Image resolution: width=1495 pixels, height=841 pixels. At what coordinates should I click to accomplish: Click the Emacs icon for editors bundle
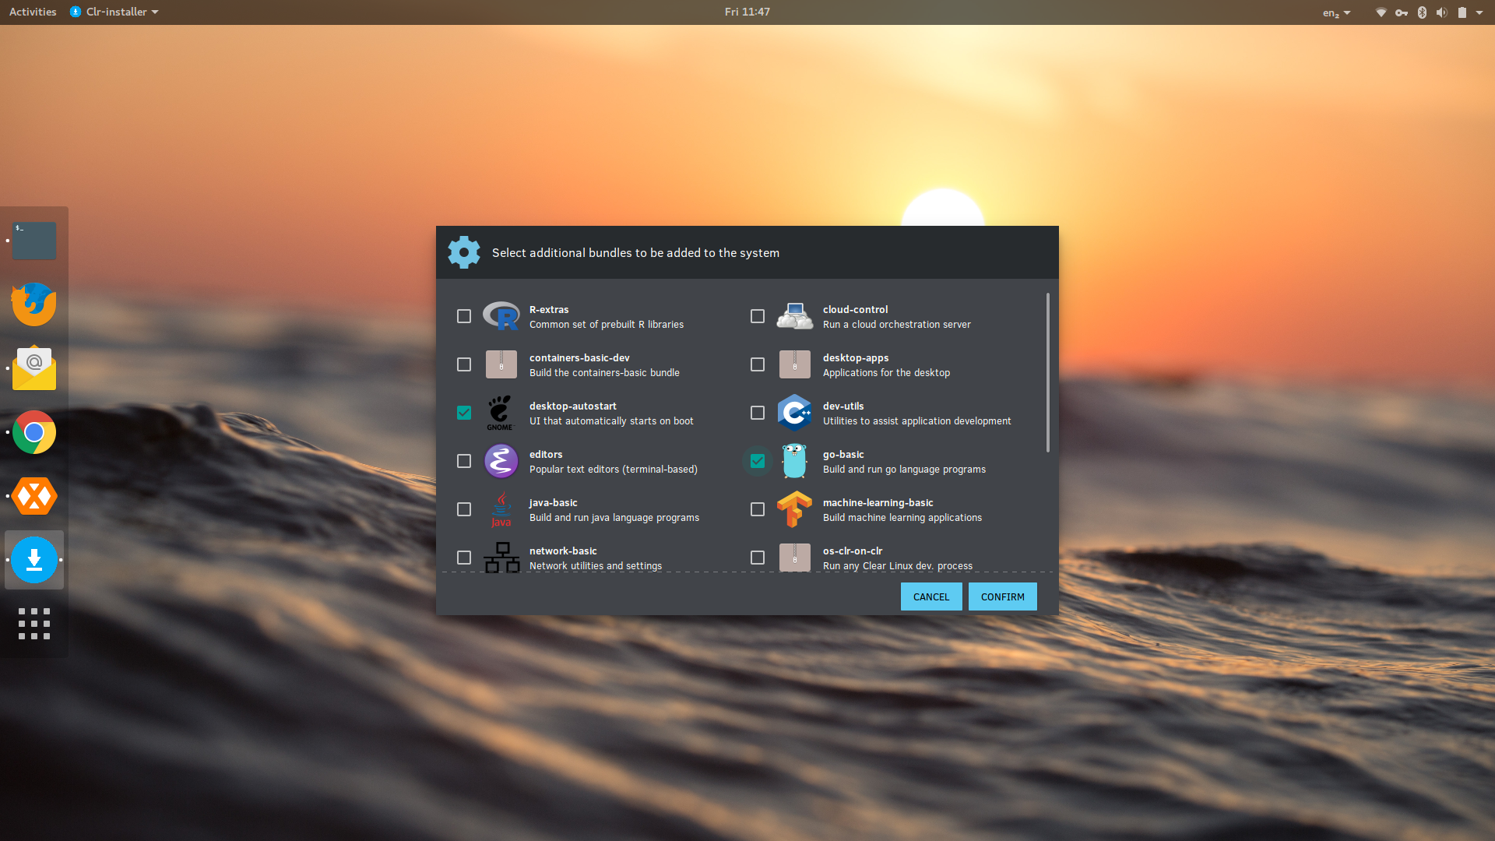[x=501, y=461]
